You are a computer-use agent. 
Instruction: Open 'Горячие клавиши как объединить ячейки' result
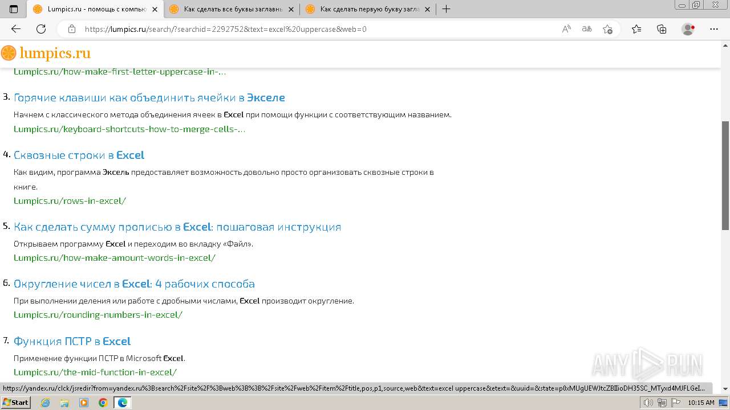pos(149,97)
